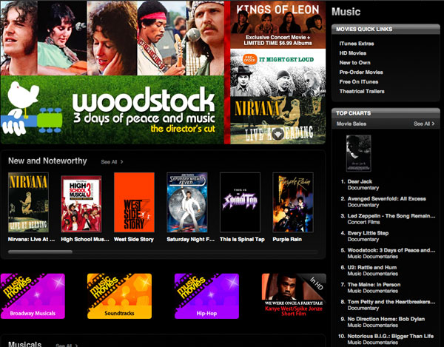Click Concert Films genre under Led Zeppelin

tap(363, 222)
